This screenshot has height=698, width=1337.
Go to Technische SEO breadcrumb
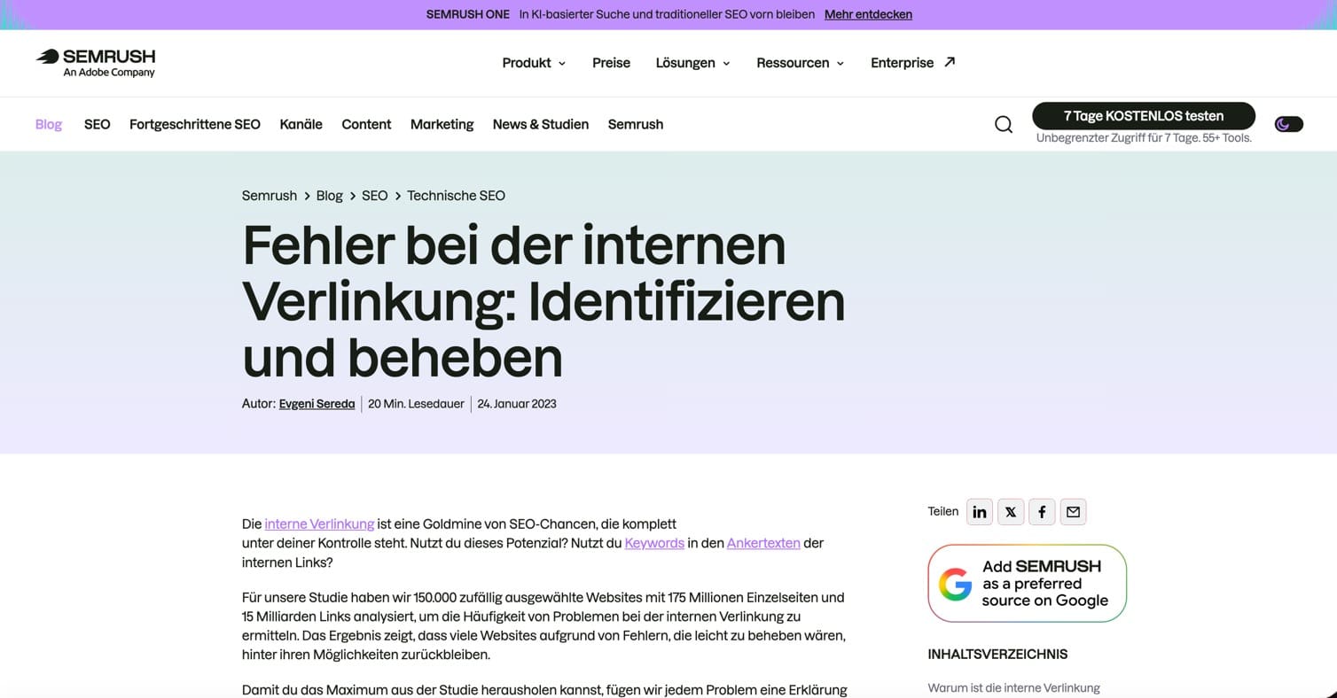point(456,196)
